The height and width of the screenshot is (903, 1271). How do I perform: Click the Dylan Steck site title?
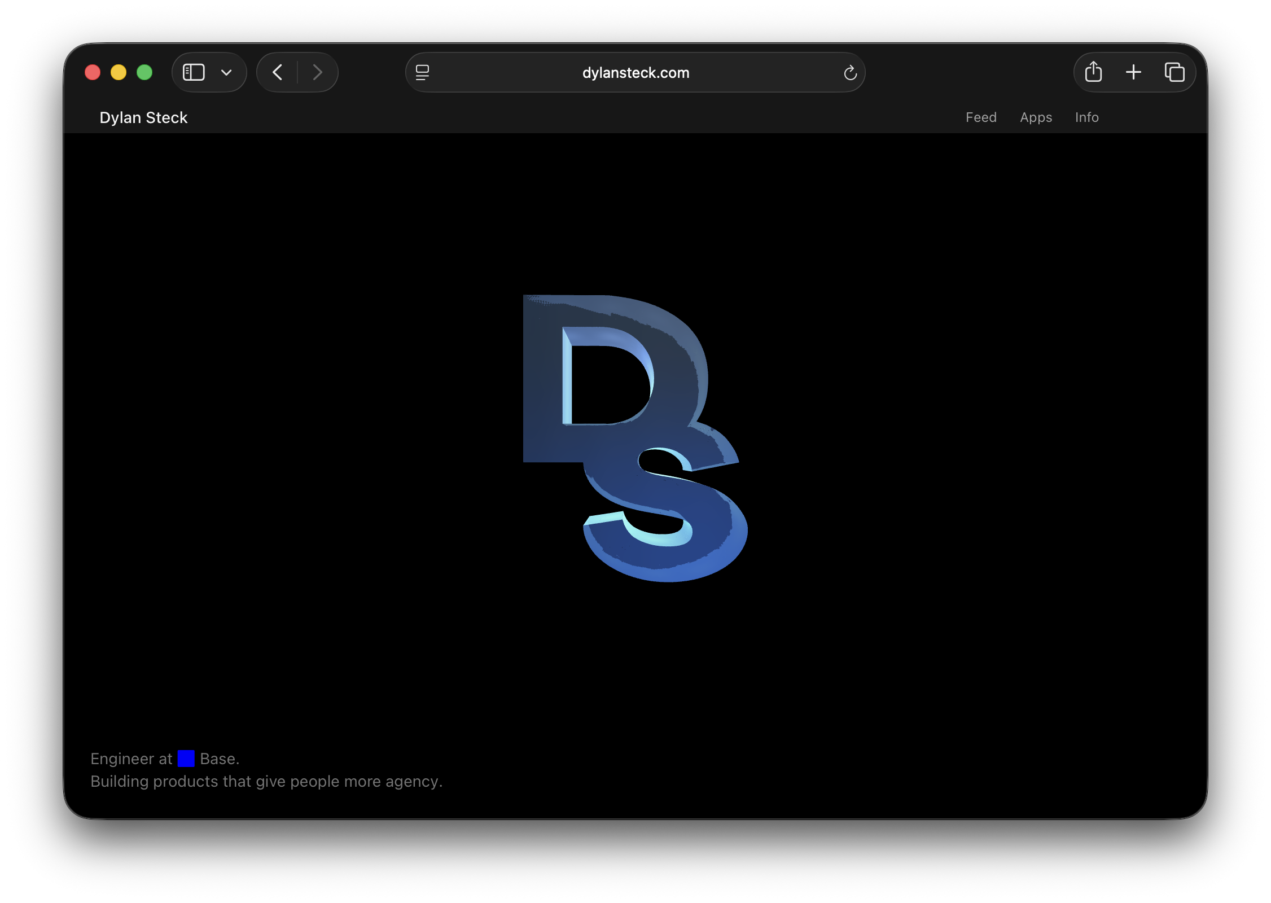(143, 117)
